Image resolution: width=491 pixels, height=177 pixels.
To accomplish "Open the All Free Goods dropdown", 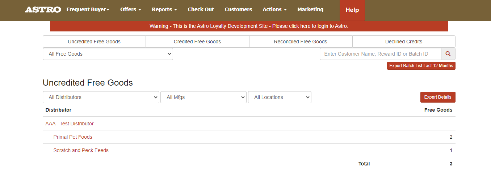I will click(108, 54).
